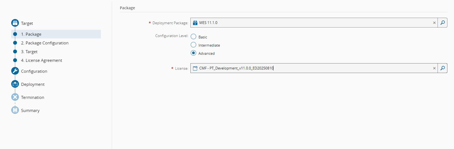Click the Termination X icon

15,97
